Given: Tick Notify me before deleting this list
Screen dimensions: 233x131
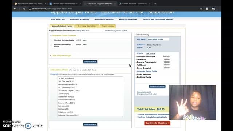Looking at the screenshot, I should tap(137, 117).
